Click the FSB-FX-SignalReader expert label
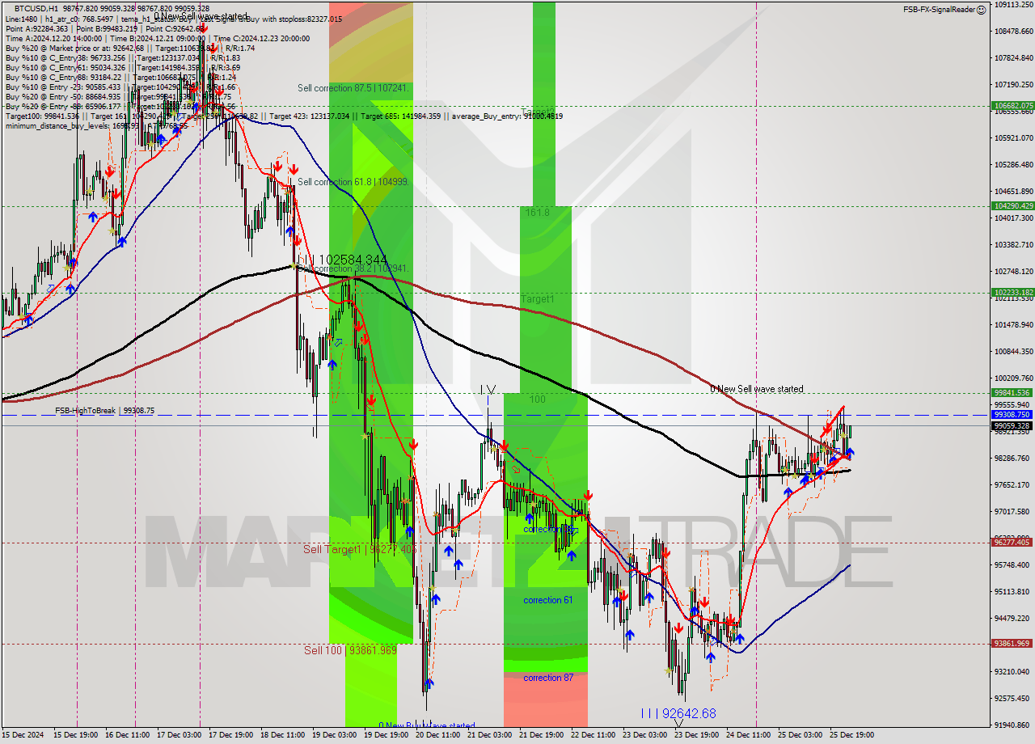The width and height of the screenshot is (1035, 744). [939, 10]
